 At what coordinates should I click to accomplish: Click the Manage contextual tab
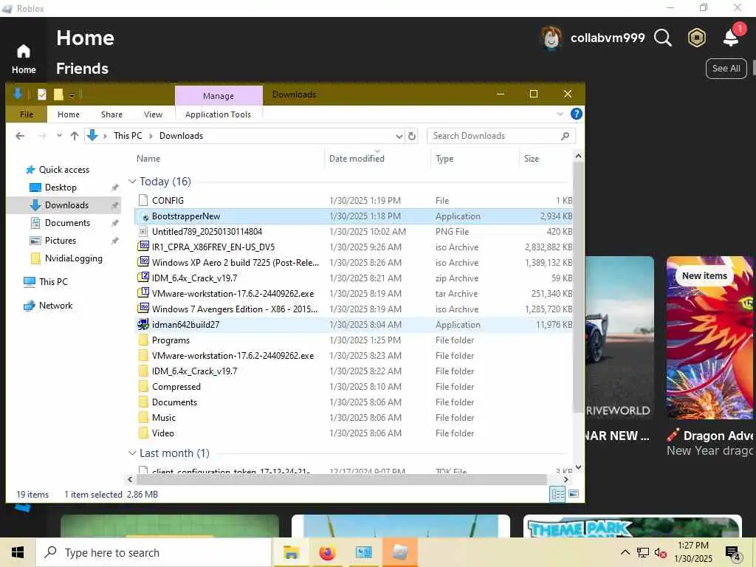pyautogui.click(x=219, y=95)
